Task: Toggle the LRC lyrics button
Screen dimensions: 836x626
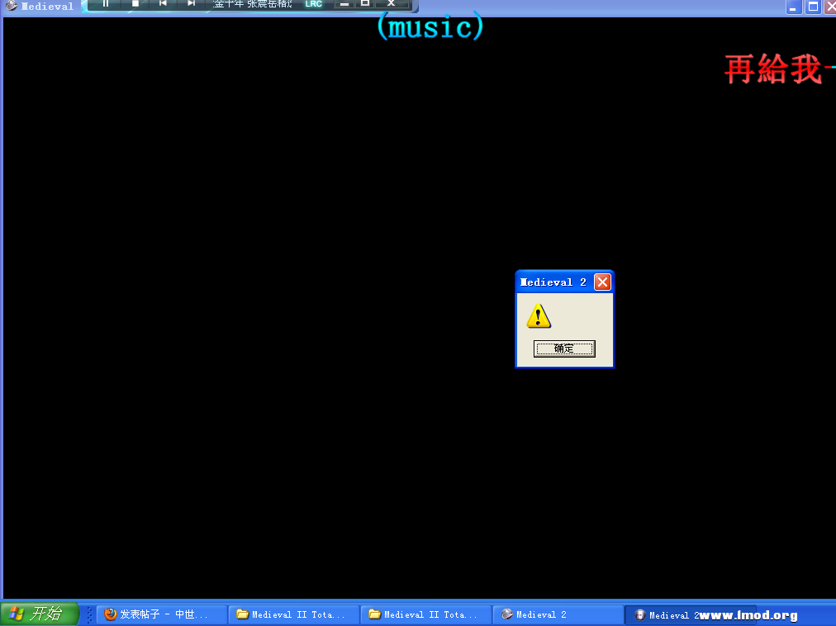Action: [x=313, y=4]
